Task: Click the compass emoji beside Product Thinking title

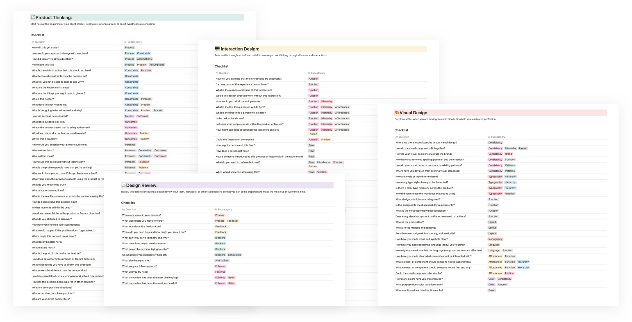Action: click(33, 17)
